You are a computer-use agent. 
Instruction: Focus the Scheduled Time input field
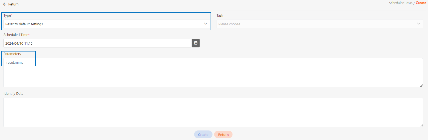[x=97, y=43]
